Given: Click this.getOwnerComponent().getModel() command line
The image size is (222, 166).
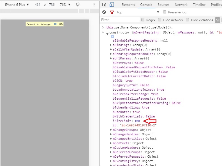Looking at the screenshot, I should tap(139, 27).
